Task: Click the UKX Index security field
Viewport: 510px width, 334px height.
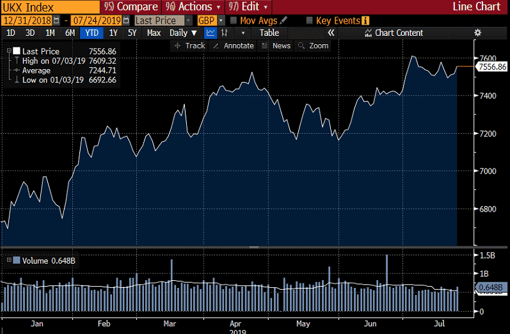Action: (51, 7)
